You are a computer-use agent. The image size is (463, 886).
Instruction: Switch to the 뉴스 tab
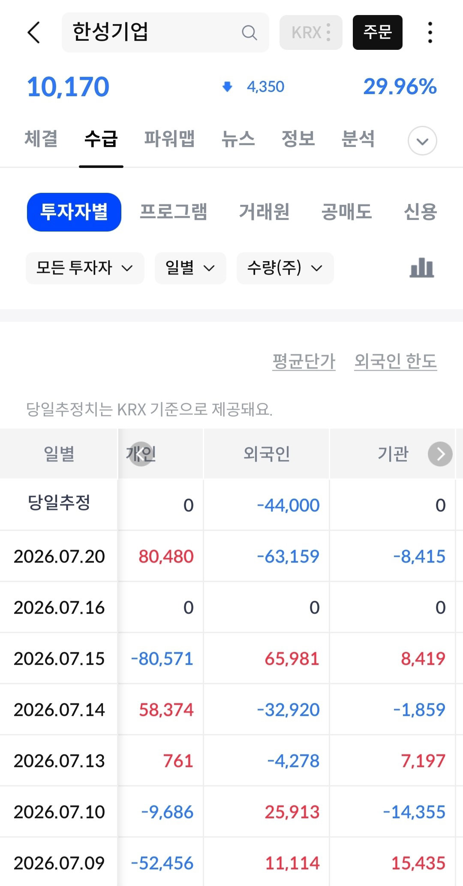[x=238, y=139]
